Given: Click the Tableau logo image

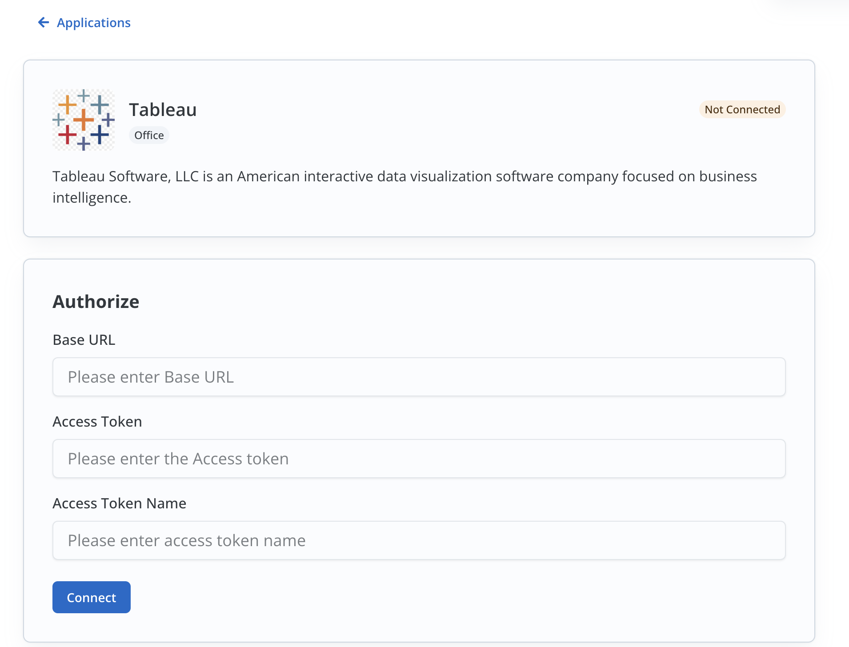Looking at the screenshot, I should 84,120.
